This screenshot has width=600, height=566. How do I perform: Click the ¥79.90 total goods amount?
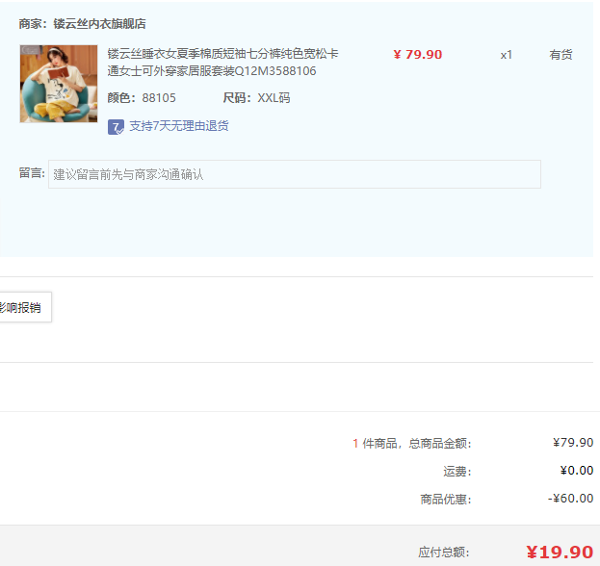pos(573,443)
